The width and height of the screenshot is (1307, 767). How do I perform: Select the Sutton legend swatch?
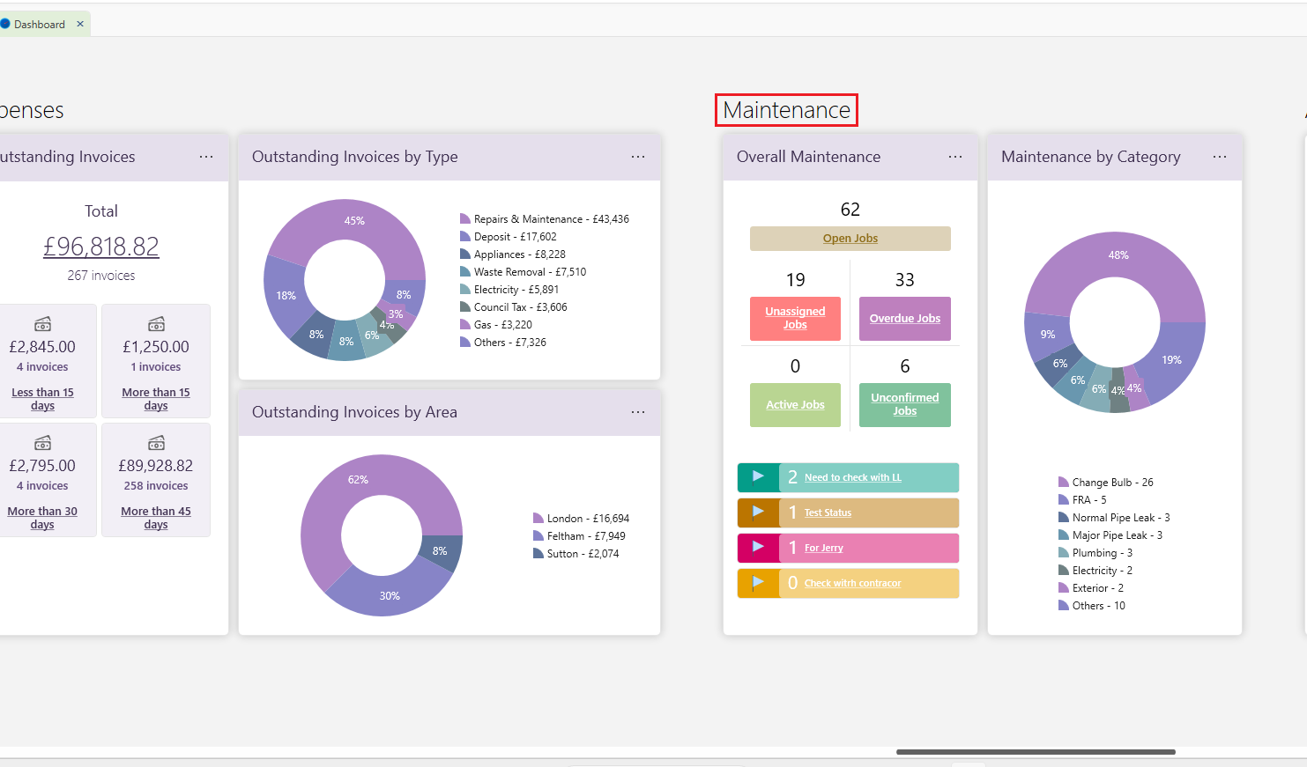[538, 554]
